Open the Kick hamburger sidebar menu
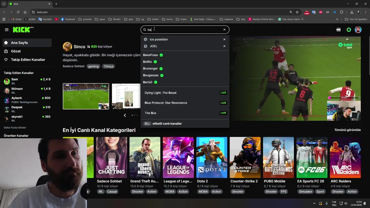 [x=7, y=29]
